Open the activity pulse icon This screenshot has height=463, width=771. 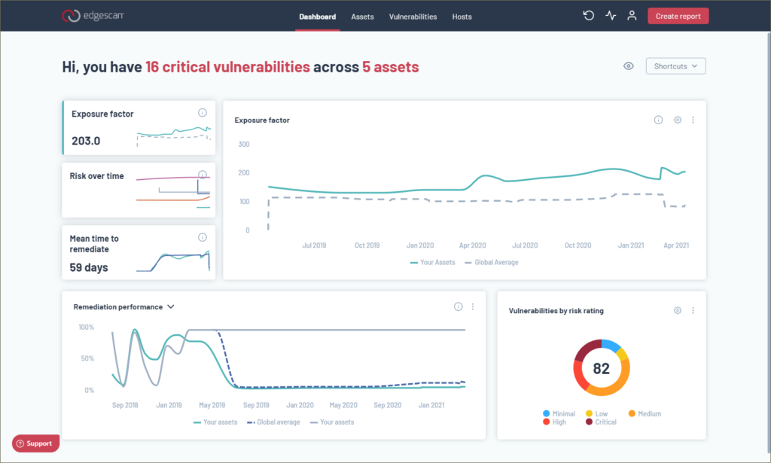point(611,16)
